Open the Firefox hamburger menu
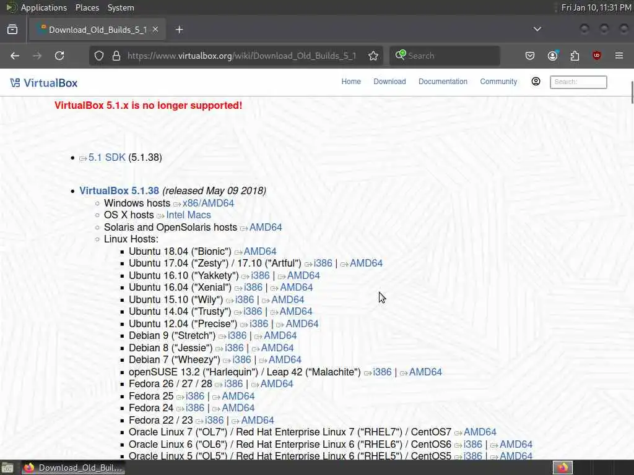The height and width of the screenshot is (475, 634). click(x=619, y=56)
